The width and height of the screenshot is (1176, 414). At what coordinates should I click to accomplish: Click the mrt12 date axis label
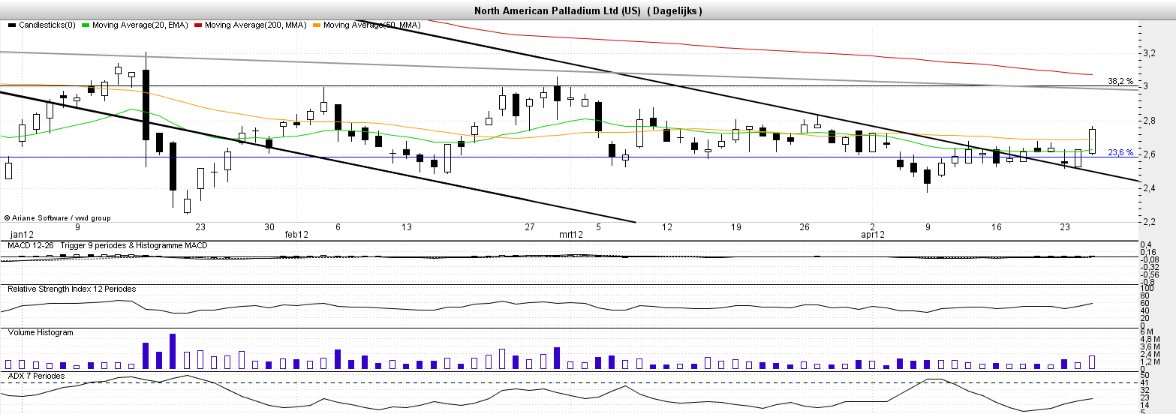pos(571,235)
